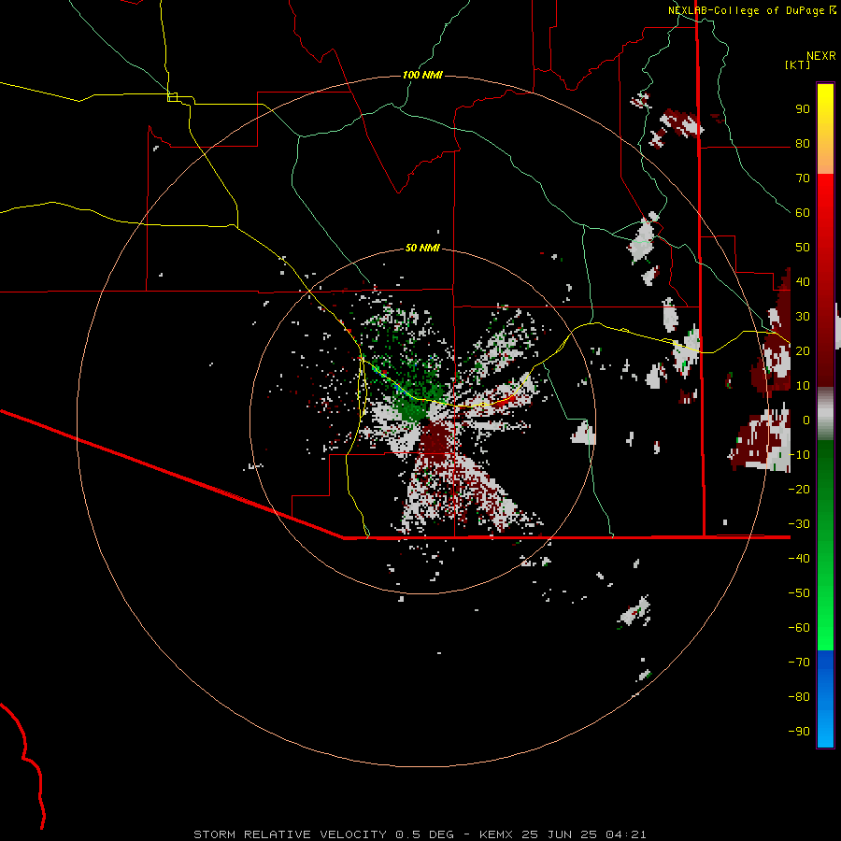The width and height of the screenshot is (841, 841).
Task: Click the -10 scale value
Action: [x=799, y=455]
